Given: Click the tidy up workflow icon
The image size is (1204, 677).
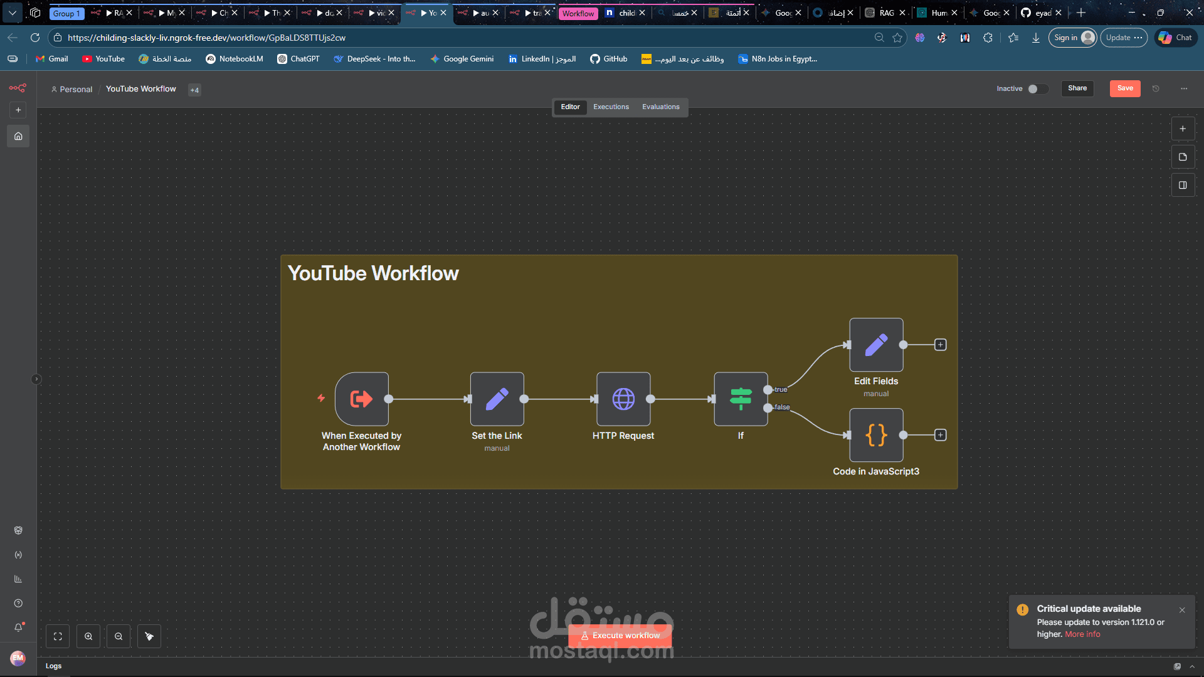Looking at the screenshot, I should (149, 636).
